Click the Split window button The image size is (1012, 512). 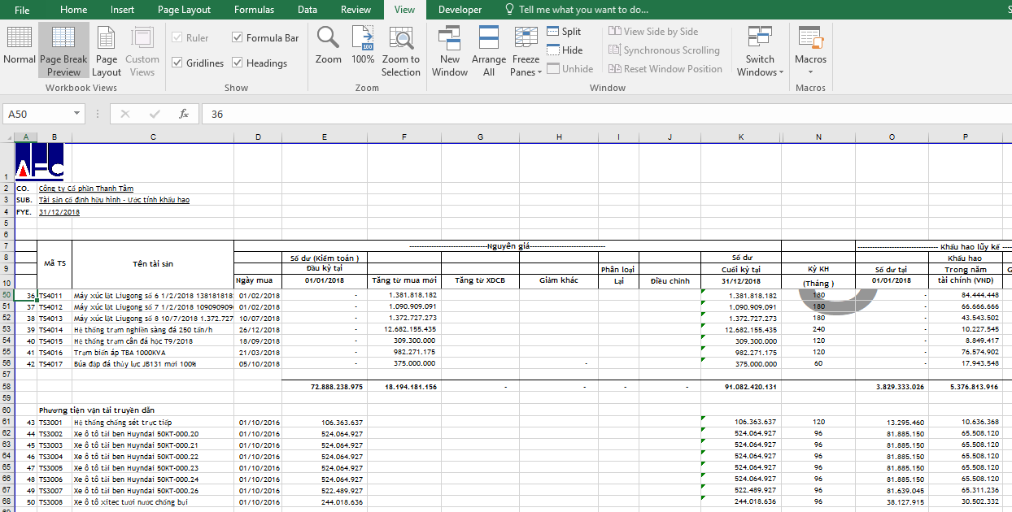(x=564, y=32)
